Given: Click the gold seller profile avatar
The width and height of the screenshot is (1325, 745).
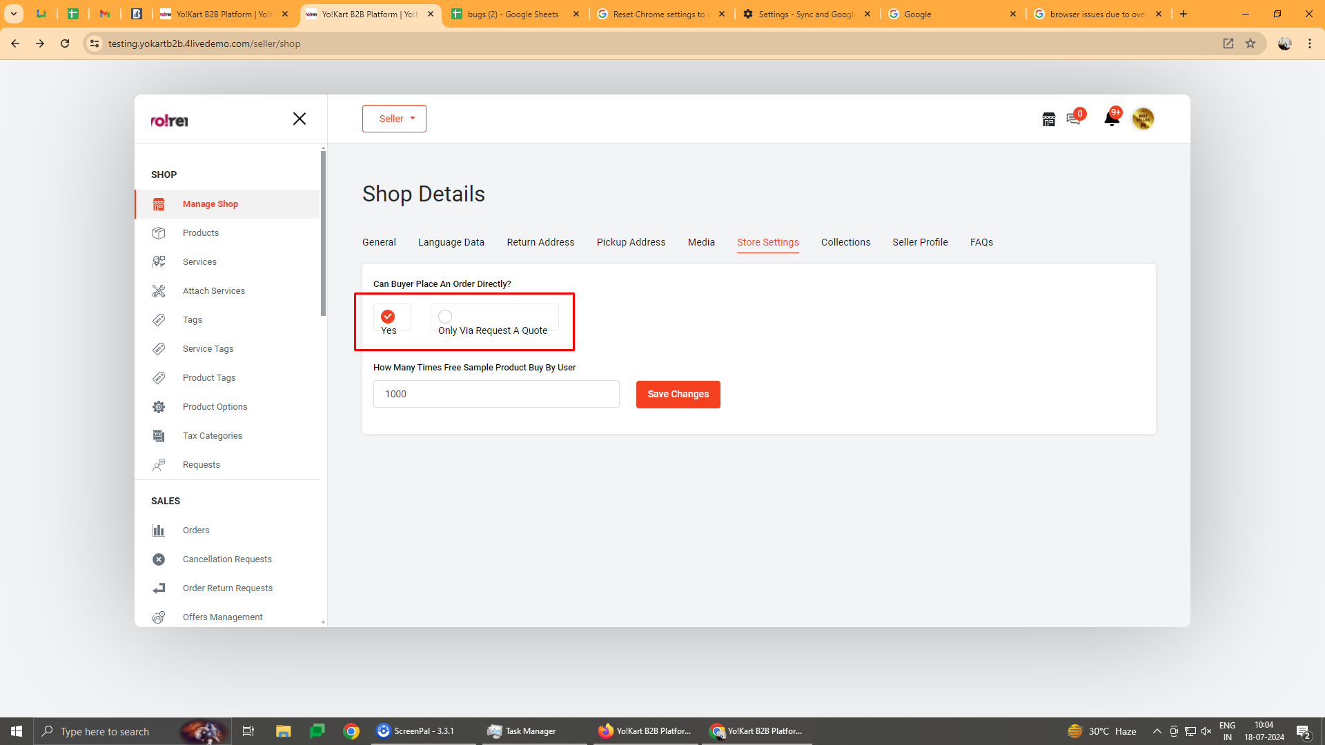Looking at the screenshot, I should coord(1143,119).
